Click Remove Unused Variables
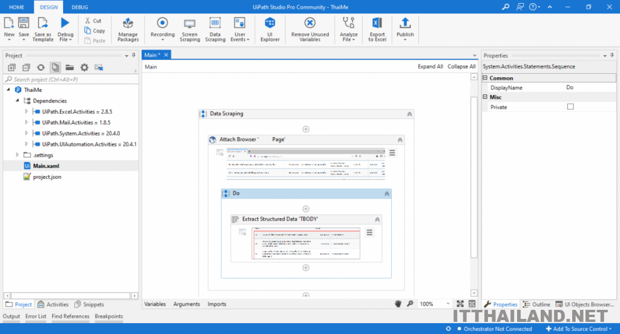 310,29
